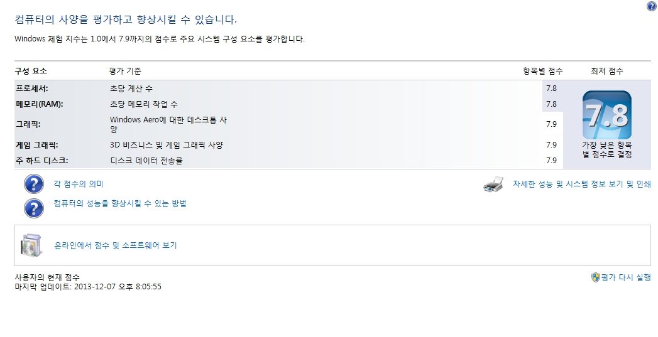Open 온라인에서 점수 및 소프트웨어 보기 link

coord(116,245)
